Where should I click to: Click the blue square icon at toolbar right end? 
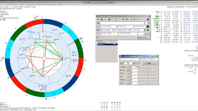coord(148,19)
